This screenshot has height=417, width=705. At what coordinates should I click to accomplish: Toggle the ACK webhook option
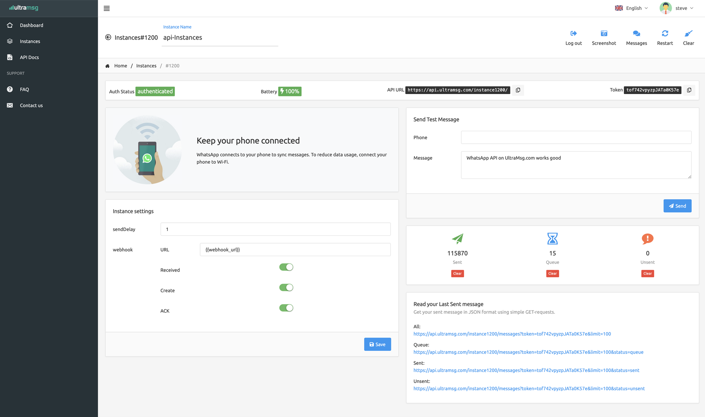(x=286, y=308)
